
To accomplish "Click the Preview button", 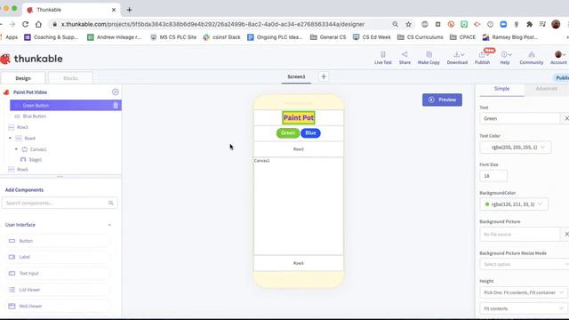I will pos(442,100).
